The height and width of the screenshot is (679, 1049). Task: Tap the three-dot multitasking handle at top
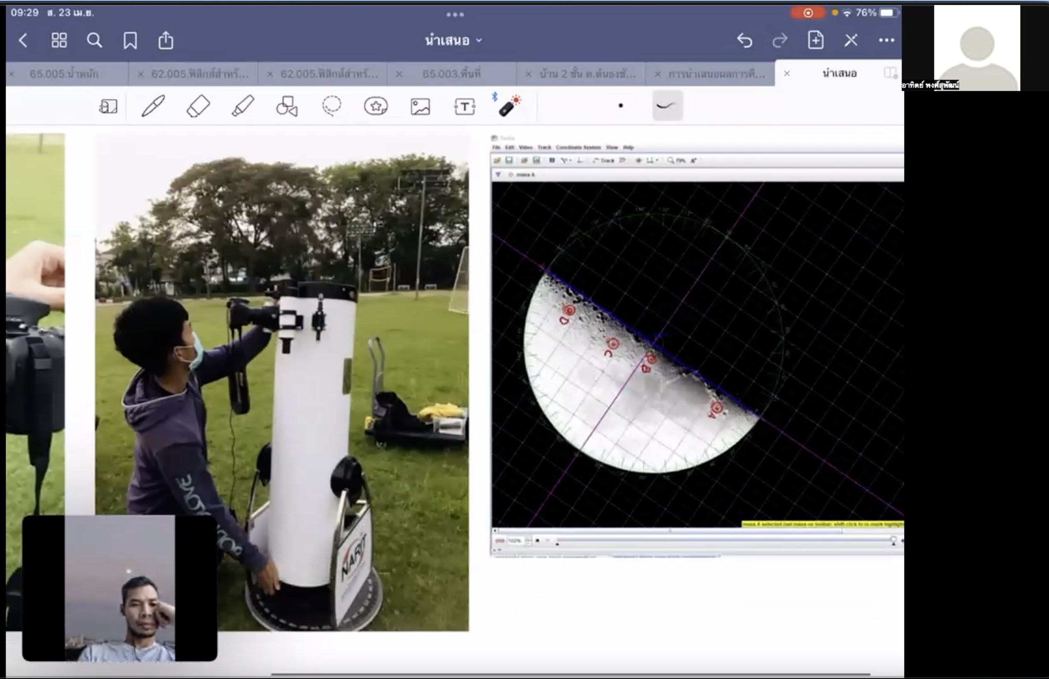[x=455, y=14]
